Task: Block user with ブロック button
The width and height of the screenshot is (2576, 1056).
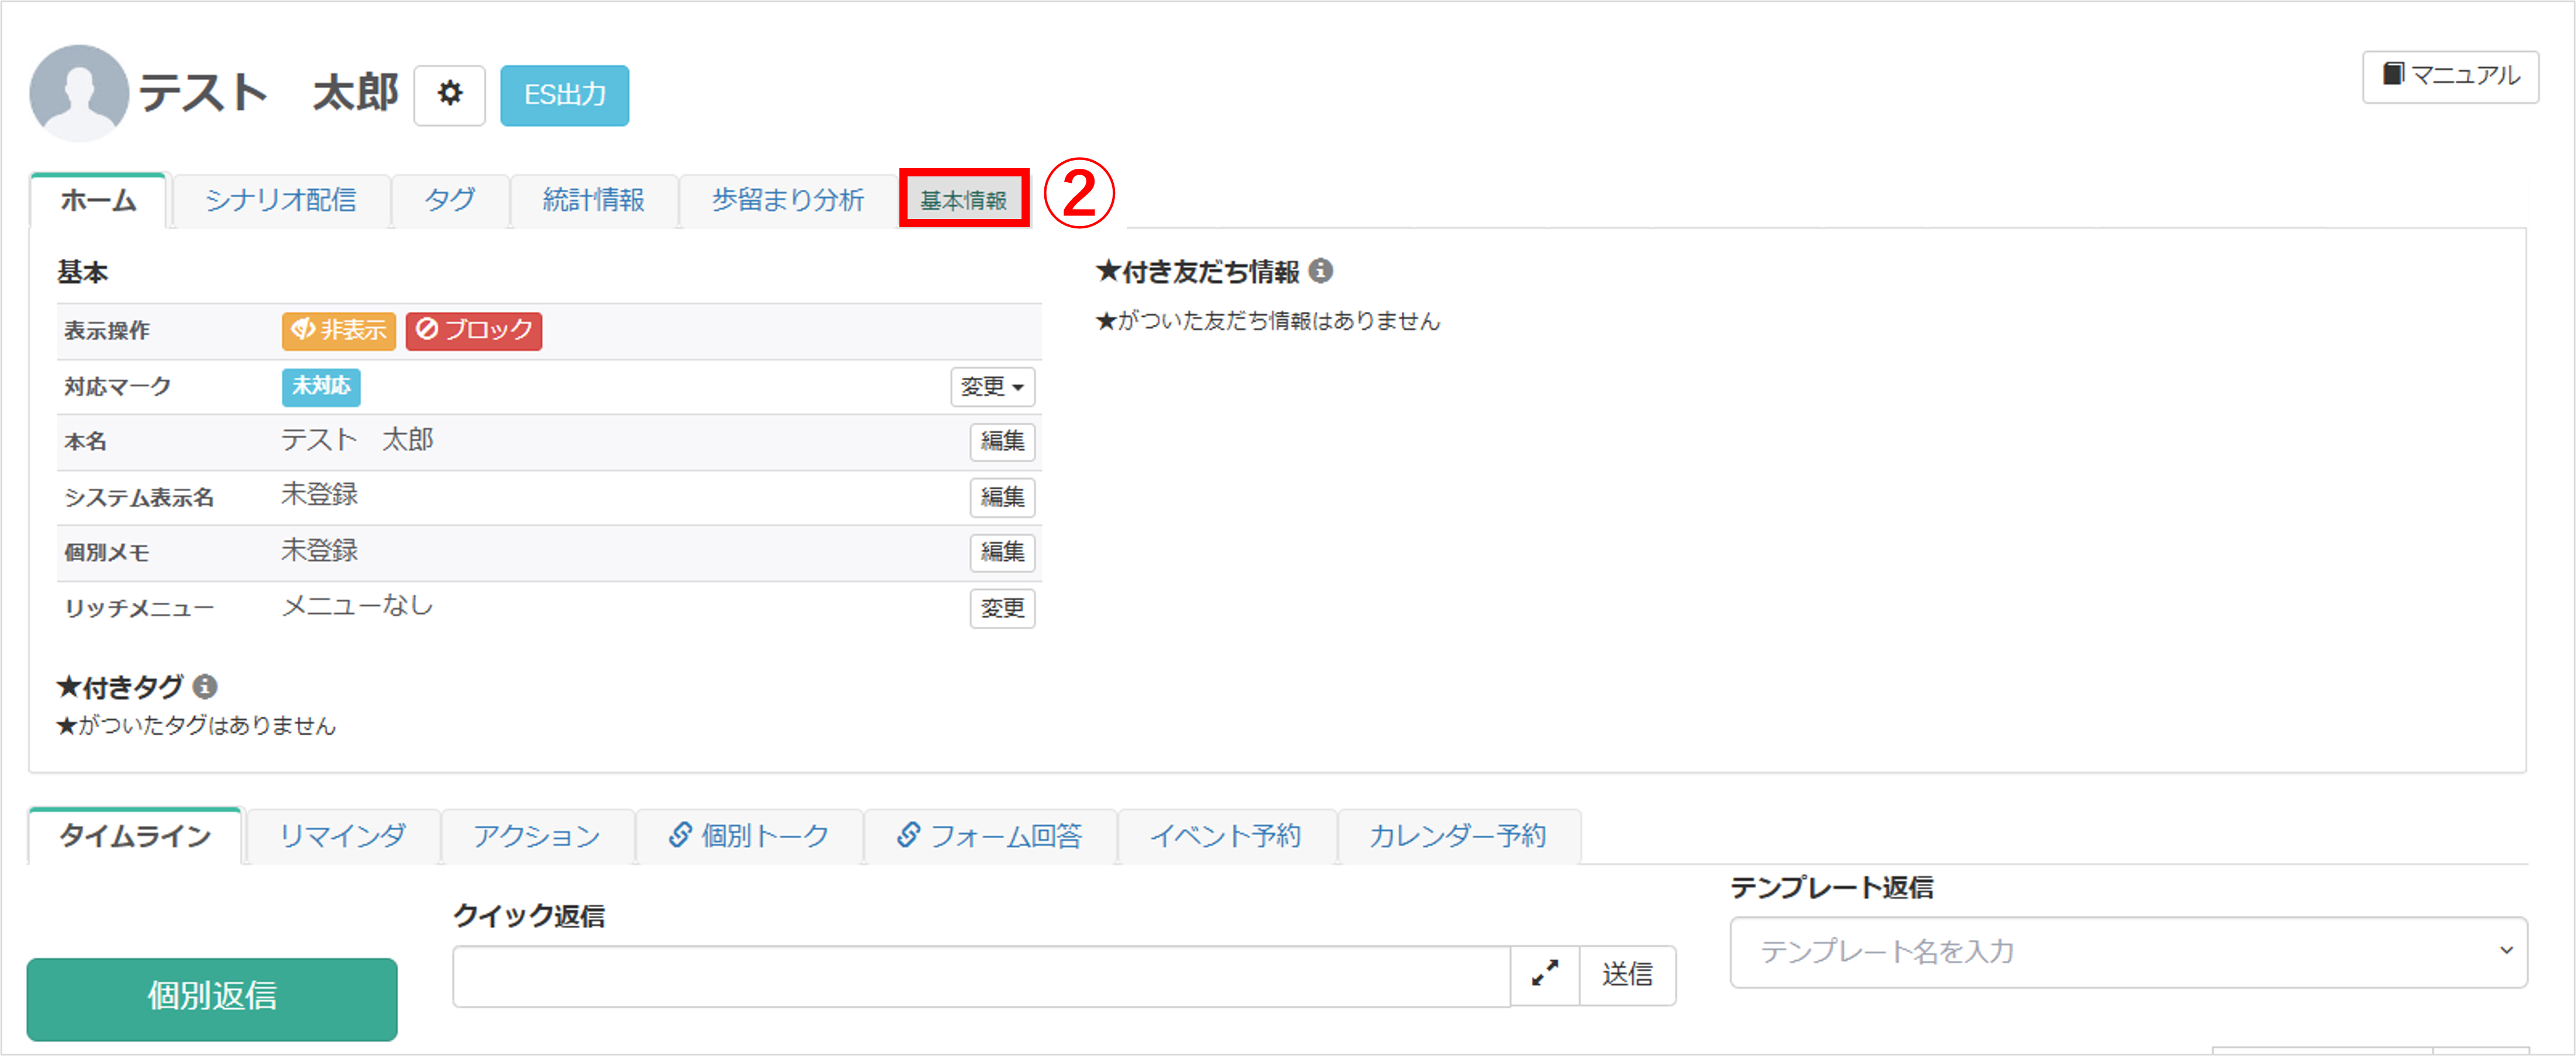Action: pyautogui.click(x=474, y=331)
